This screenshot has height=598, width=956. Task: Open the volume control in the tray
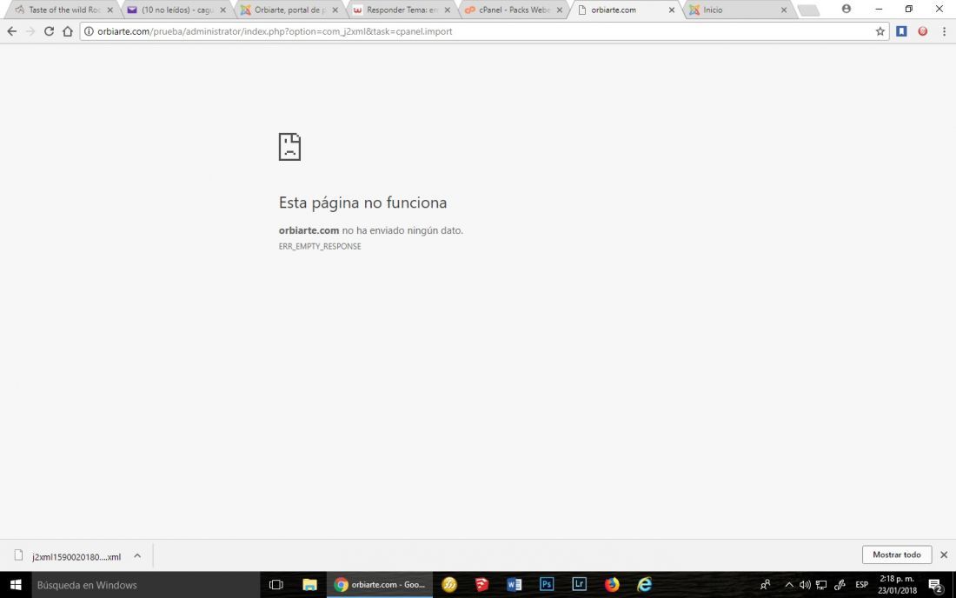click(x=805, y=585)
